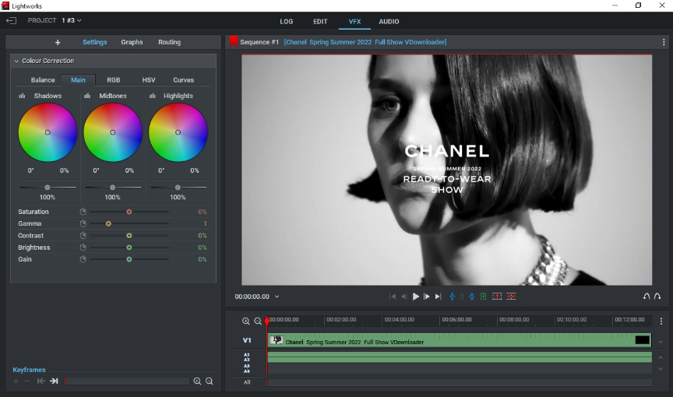The height and width of the screenshot is (397, 673).
Task: Click the Saturation slider handle
Action: coord(129,212)
